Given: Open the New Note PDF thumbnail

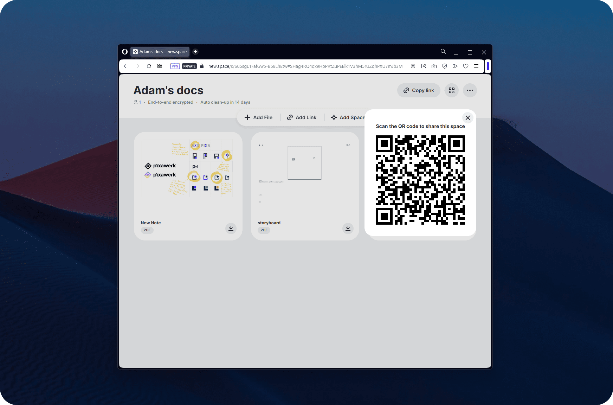Looking at the screenshot, I should point(188,168).
